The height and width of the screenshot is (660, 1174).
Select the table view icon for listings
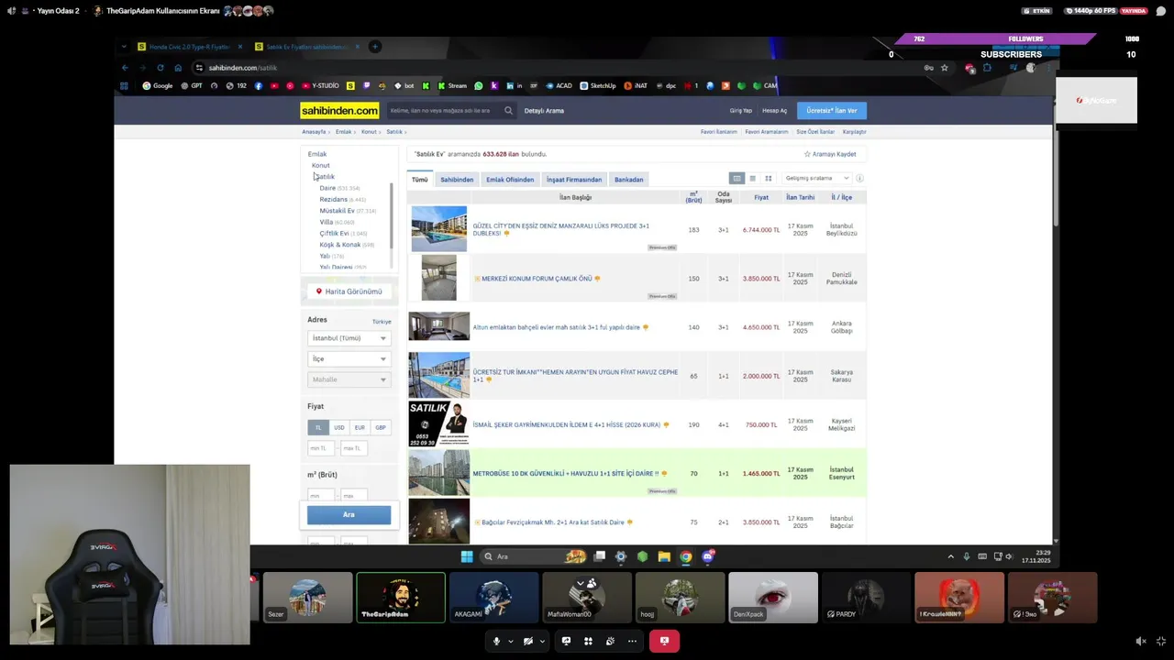coord(737,179)
